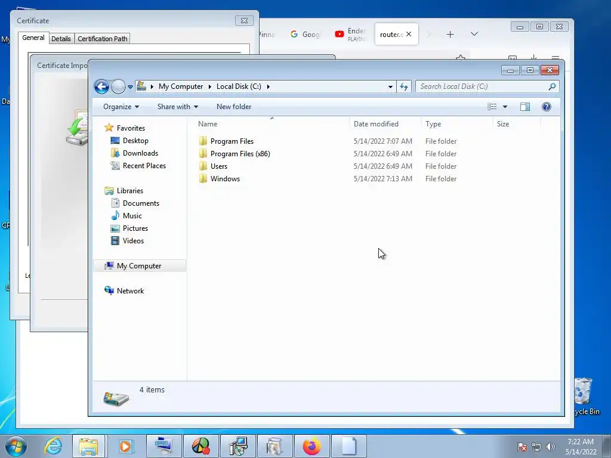Image resolution: width=611 pixels, height=458 pixels.
Task: Open the installer setup taskbar icon
Action: (x=237, y=446)
